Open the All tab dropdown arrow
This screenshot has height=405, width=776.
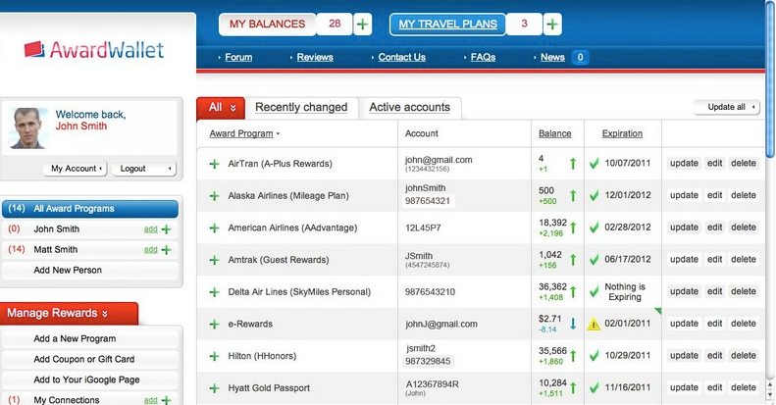(x=232, y=108)
